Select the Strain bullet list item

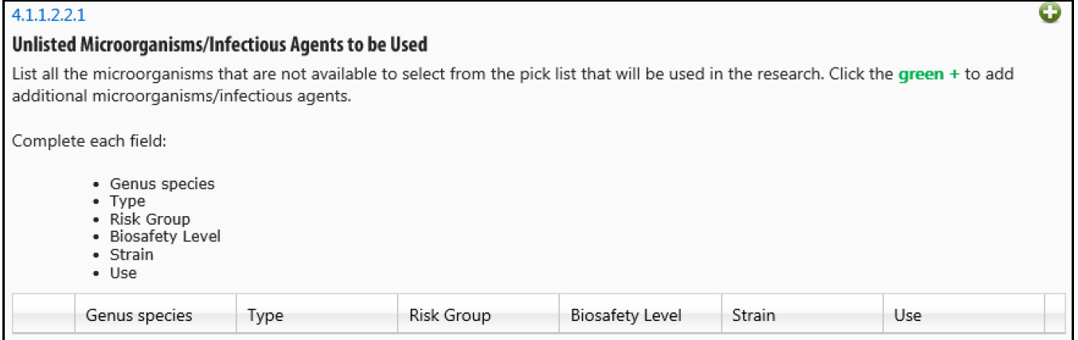pyautogui.click(x=131, y=255)
